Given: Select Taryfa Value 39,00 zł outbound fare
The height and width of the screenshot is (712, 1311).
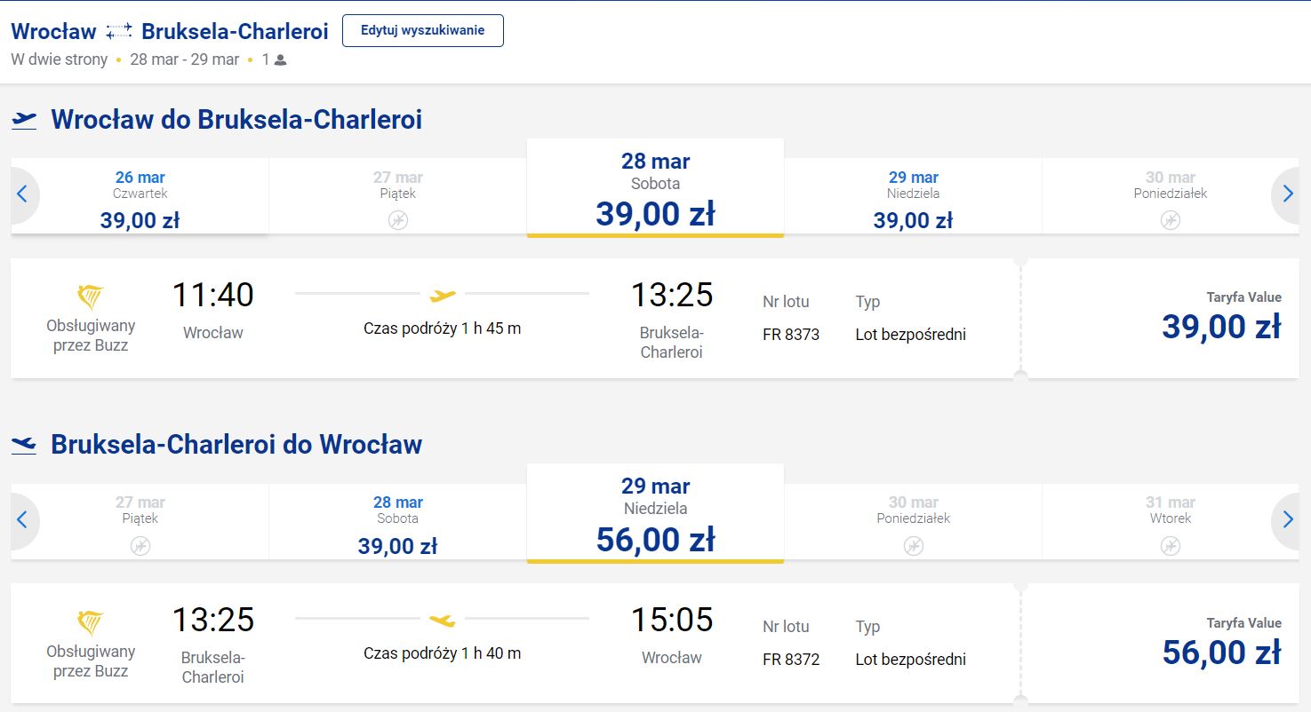Looking at the screenshot, I should [x=1160, y=318].
